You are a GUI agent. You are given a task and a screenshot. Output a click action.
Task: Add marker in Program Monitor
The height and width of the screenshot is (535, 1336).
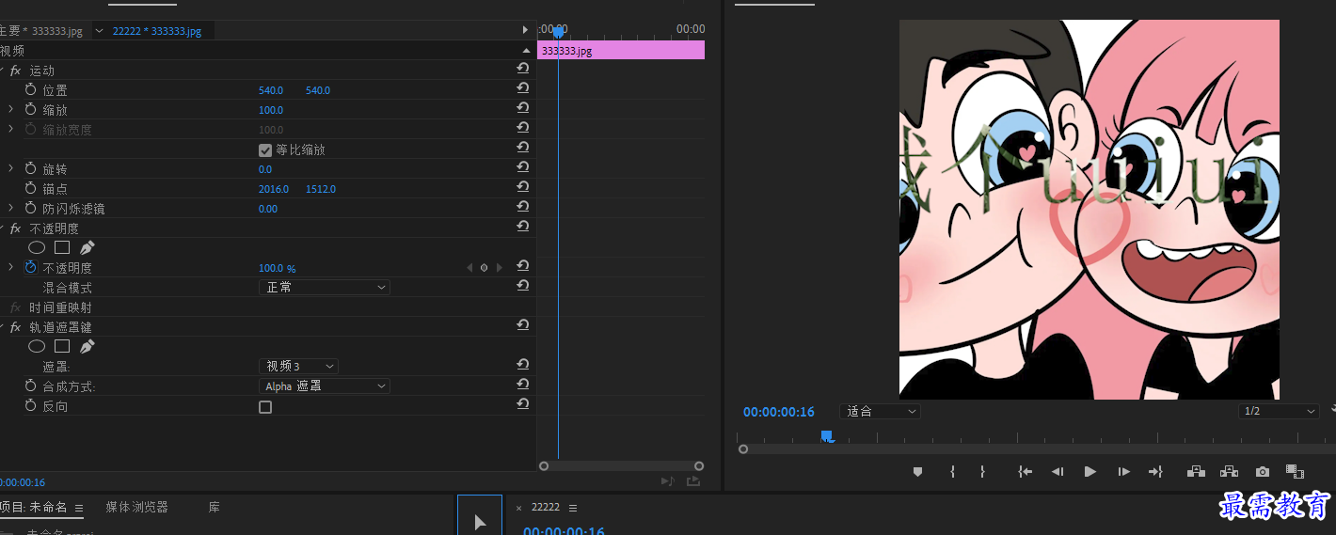(918, 472)
